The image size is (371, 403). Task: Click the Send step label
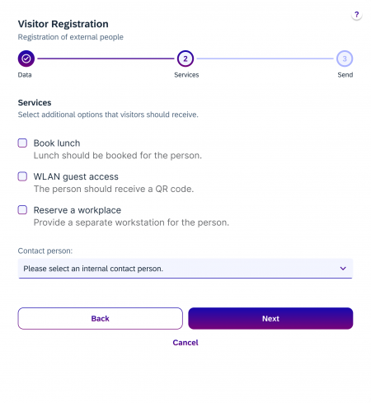click(345, 75)
